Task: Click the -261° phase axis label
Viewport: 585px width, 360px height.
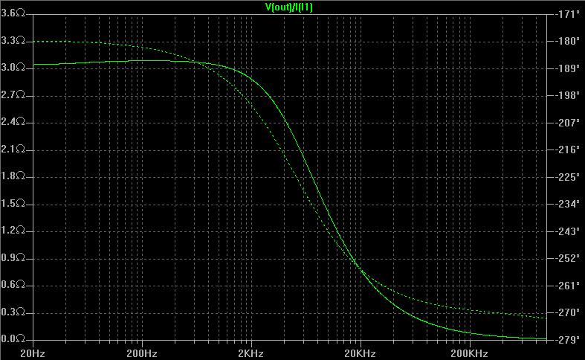Action: 568,286
